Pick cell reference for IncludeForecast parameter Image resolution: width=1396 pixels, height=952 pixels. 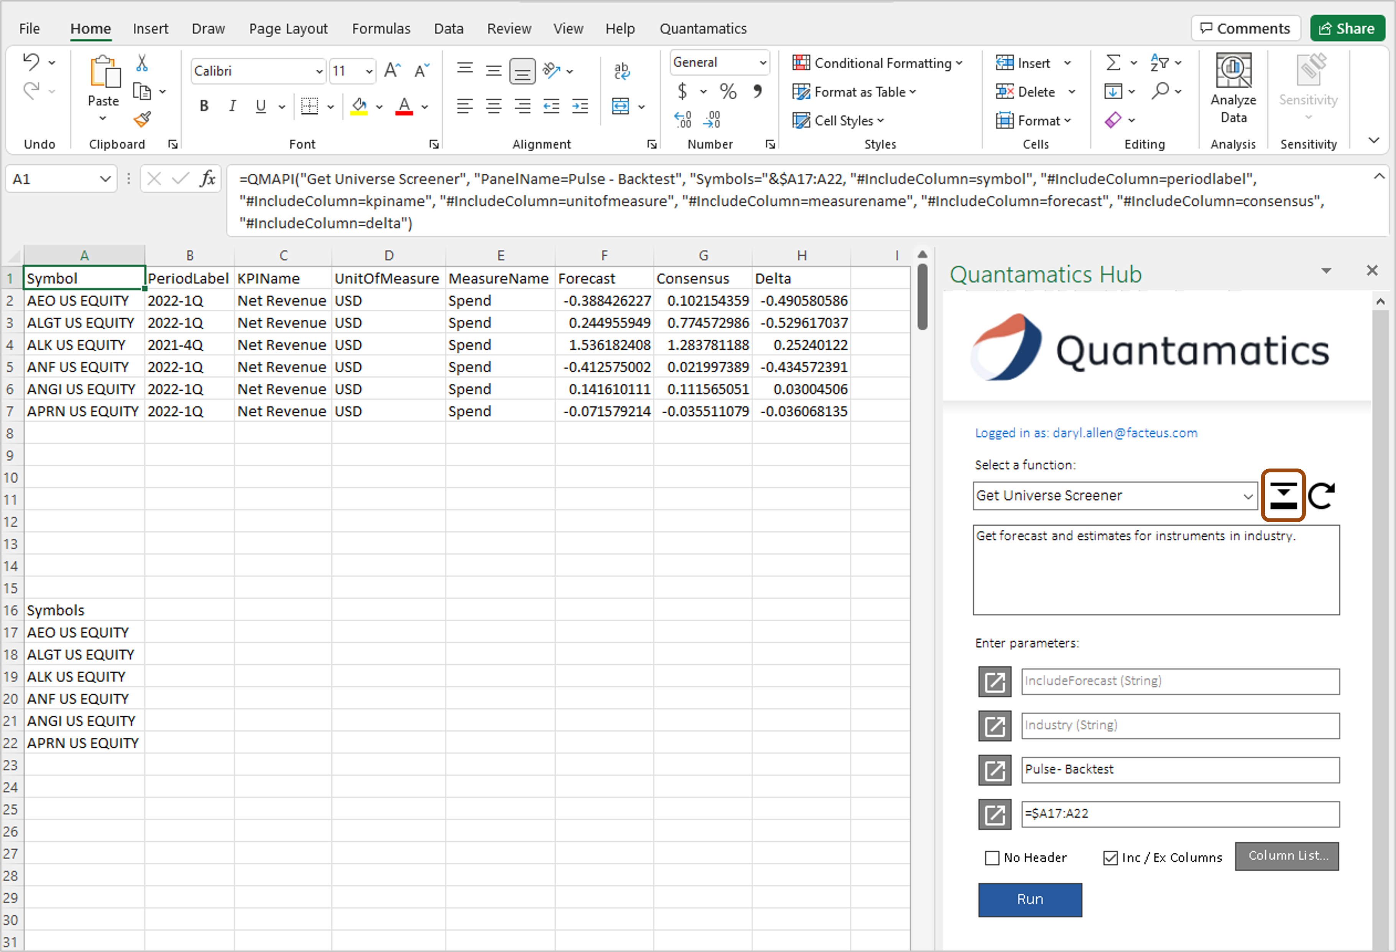(x=995, y=682)
